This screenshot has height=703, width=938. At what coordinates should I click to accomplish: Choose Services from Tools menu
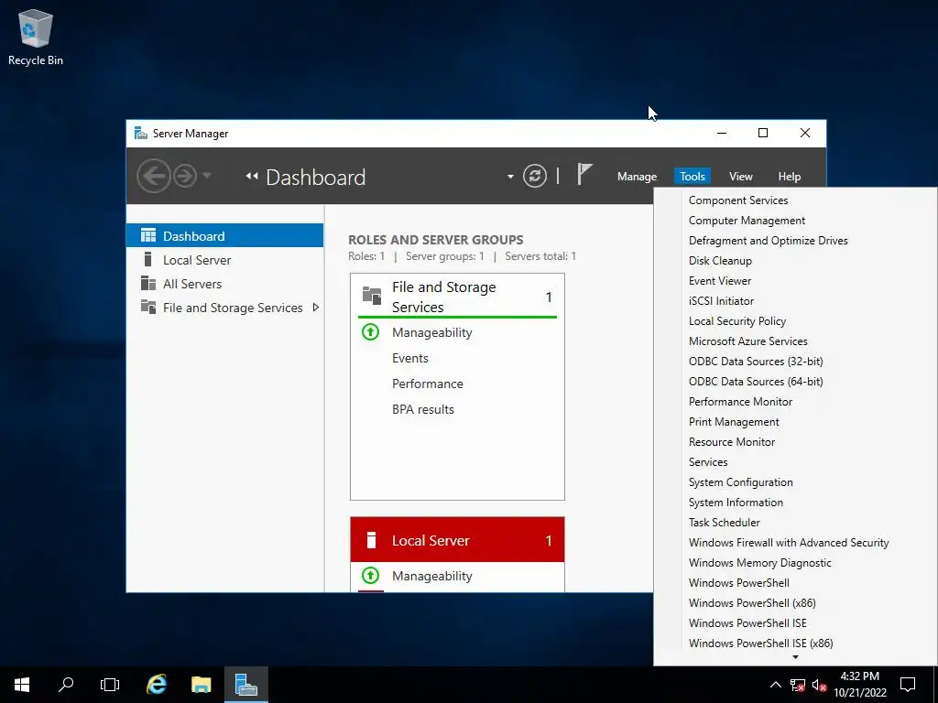[795, 462]
